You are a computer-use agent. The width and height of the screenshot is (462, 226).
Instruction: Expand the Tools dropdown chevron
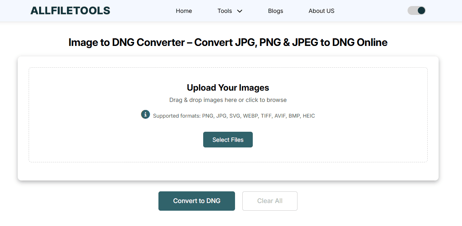239,11
